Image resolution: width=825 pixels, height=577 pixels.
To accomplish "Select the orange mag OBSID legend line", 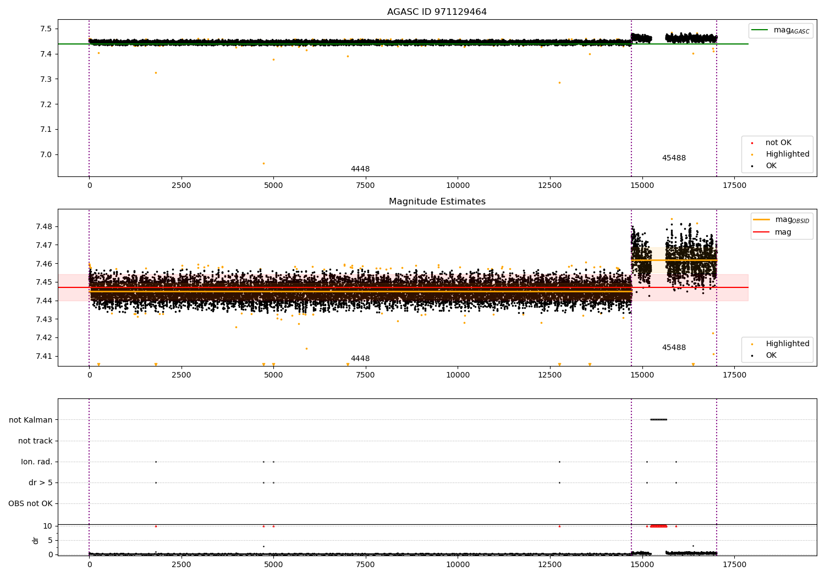I will (761, 220).
